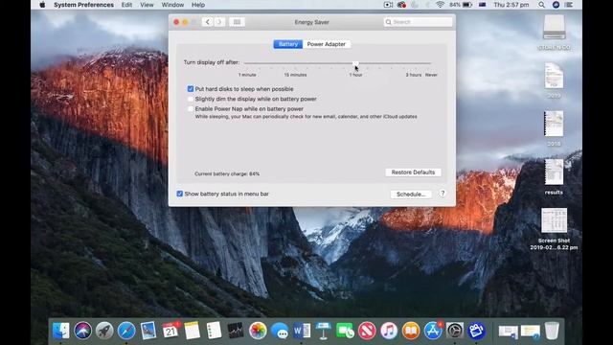Select the Screen Shot file on desktop
613x345 pixels.
(x=554, y=220)
